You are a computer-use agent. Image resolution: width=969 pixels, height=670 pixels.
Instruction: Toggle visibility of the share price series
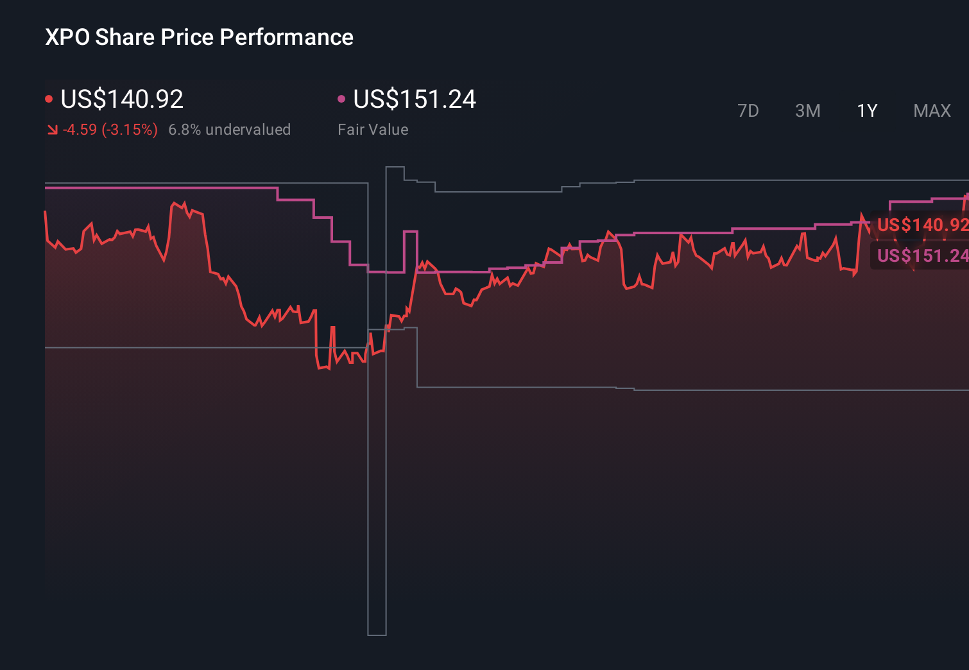(122, 98)
